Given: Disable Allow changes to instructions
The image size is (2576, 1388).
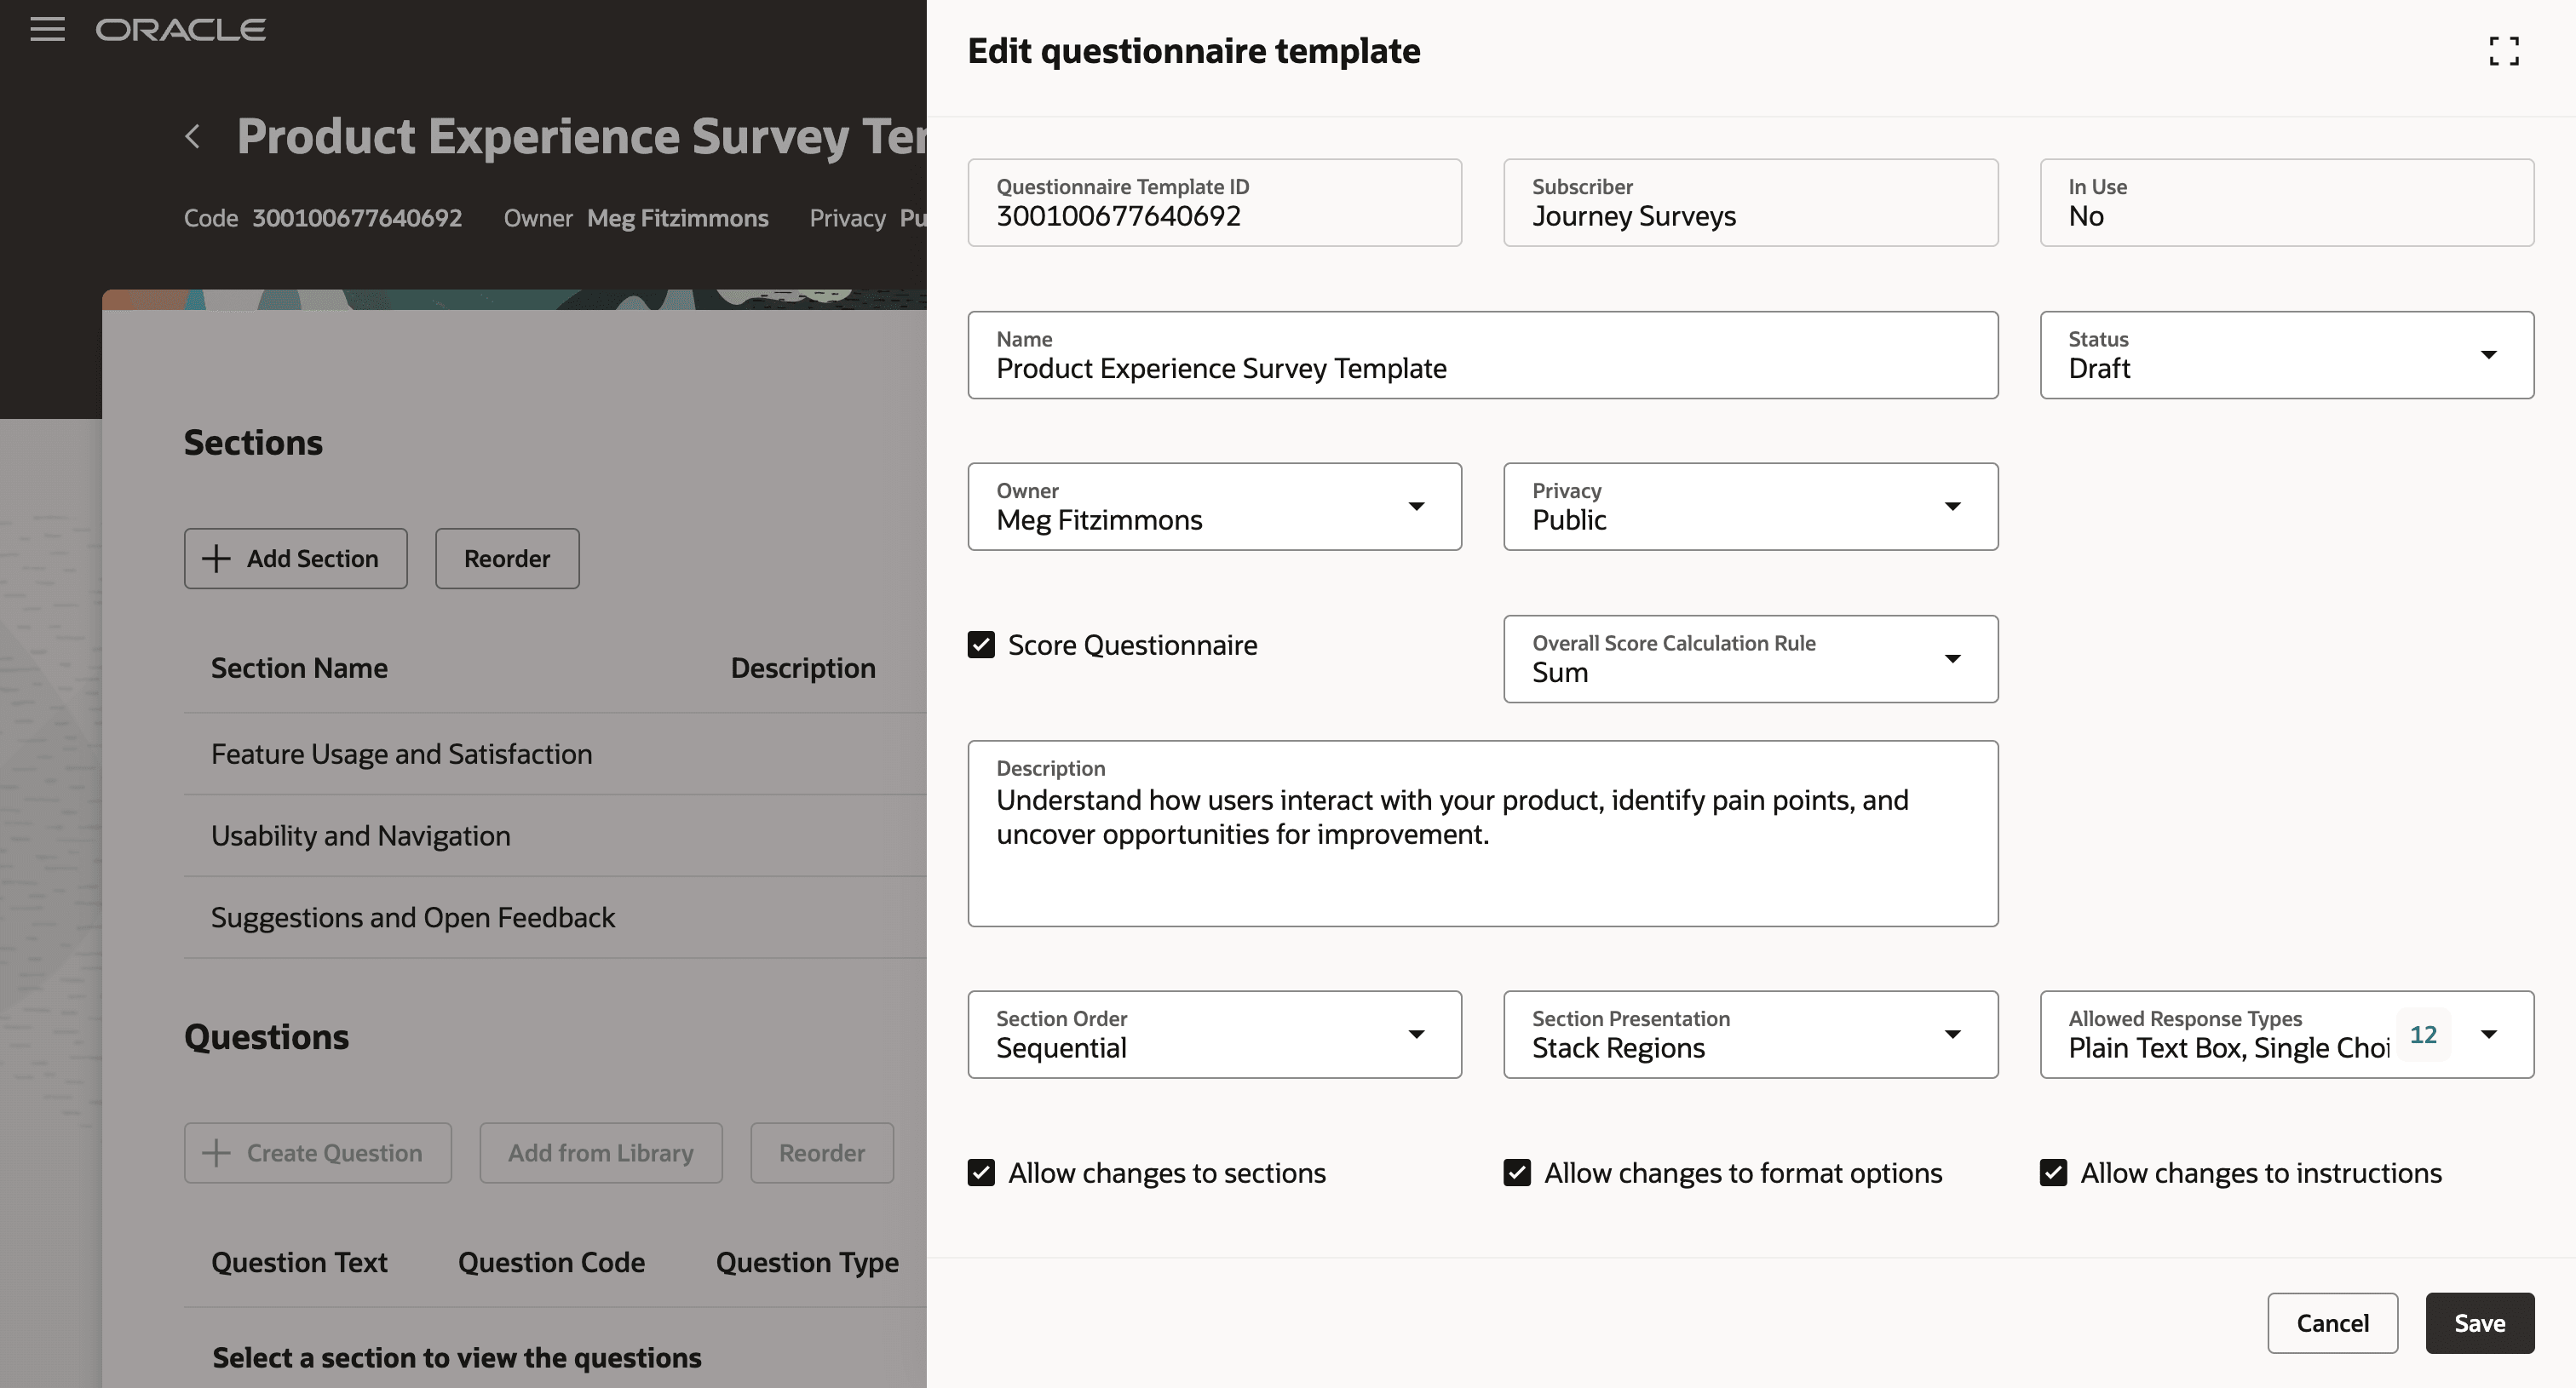Looking at the screenshot, I should (x=2054, y=1173).
